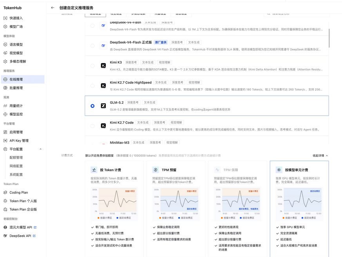Click the TPM 预留 card icon
The width and height of the screenshot is (342, 257).
(x=156, y=170)
